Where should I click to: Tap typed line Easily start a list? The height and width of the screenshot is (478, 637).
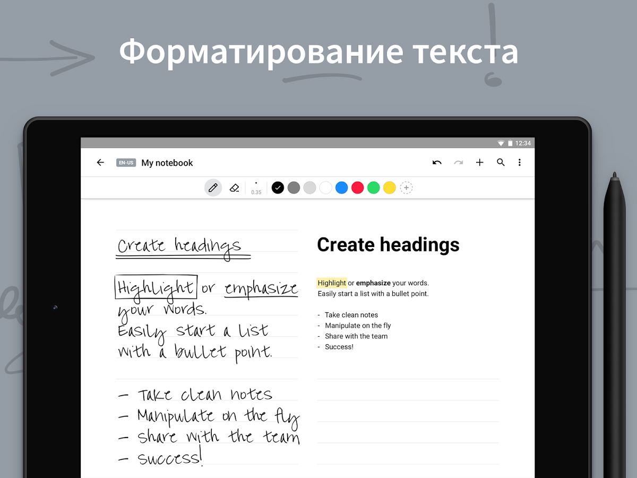coord(373,294)
